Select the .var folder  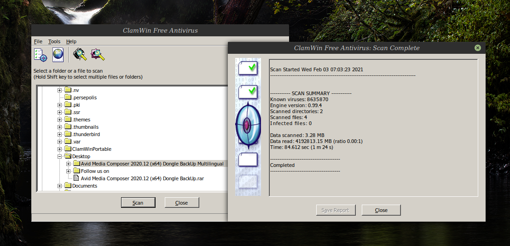click(76, 142)
